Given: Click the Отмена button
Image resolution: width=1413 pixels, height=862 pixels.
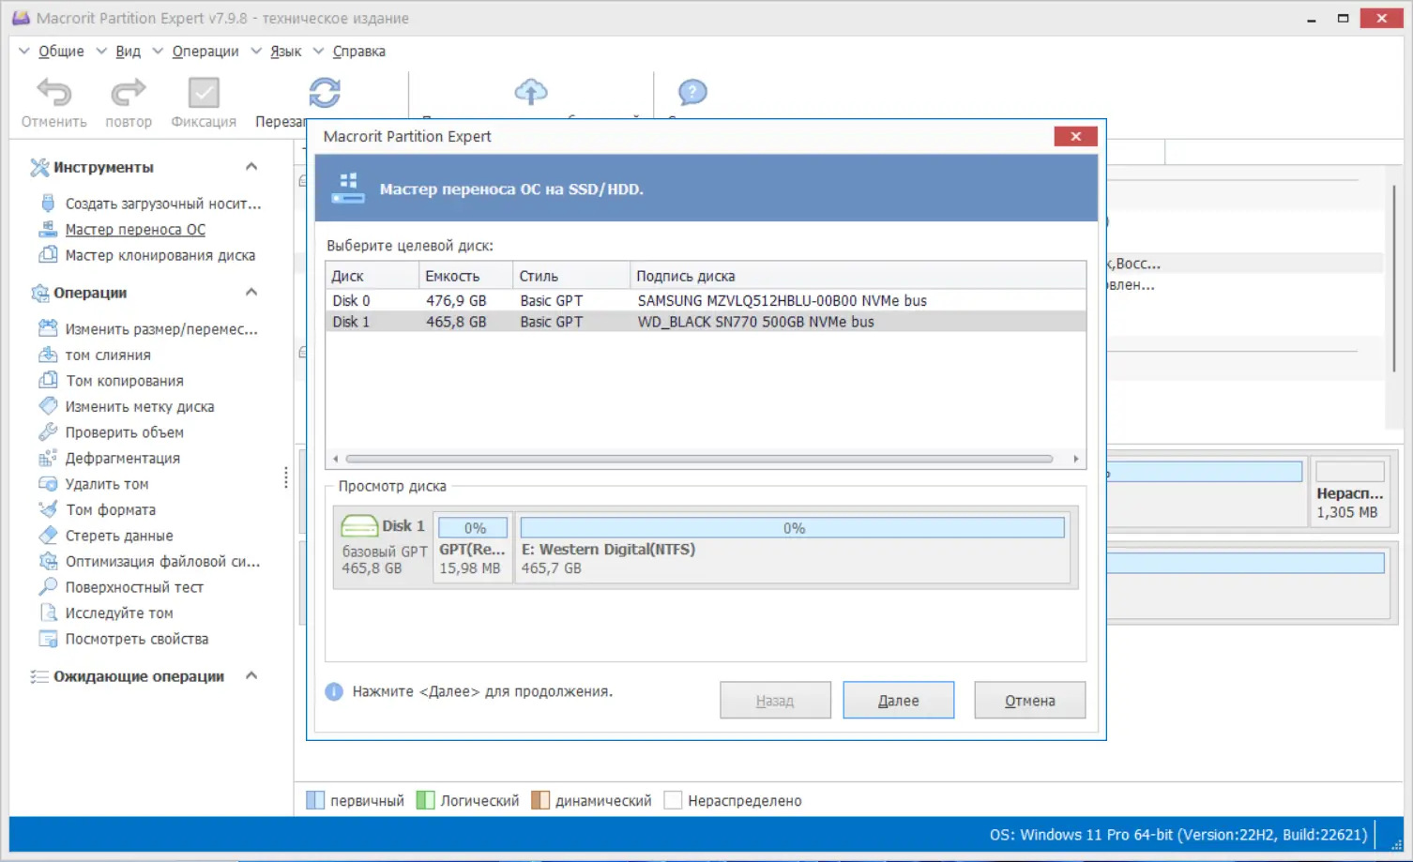Looking at the screenshot, I should pyautogui.click(x=1030, y=701).
